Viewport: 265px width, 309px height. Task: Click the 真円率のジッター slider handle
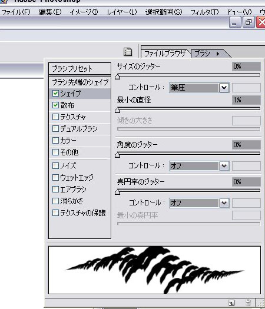[x=118, y=192]
